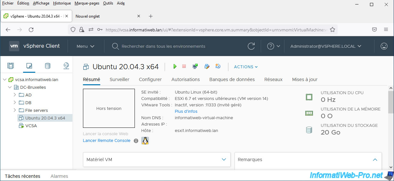Open the Firefox hamburger menu
This screenshot has height=181, width=394.
pos(386,29)
